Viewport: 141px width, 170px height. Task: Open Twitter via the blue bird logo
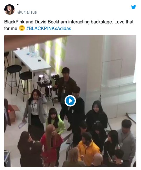[134, 7]
